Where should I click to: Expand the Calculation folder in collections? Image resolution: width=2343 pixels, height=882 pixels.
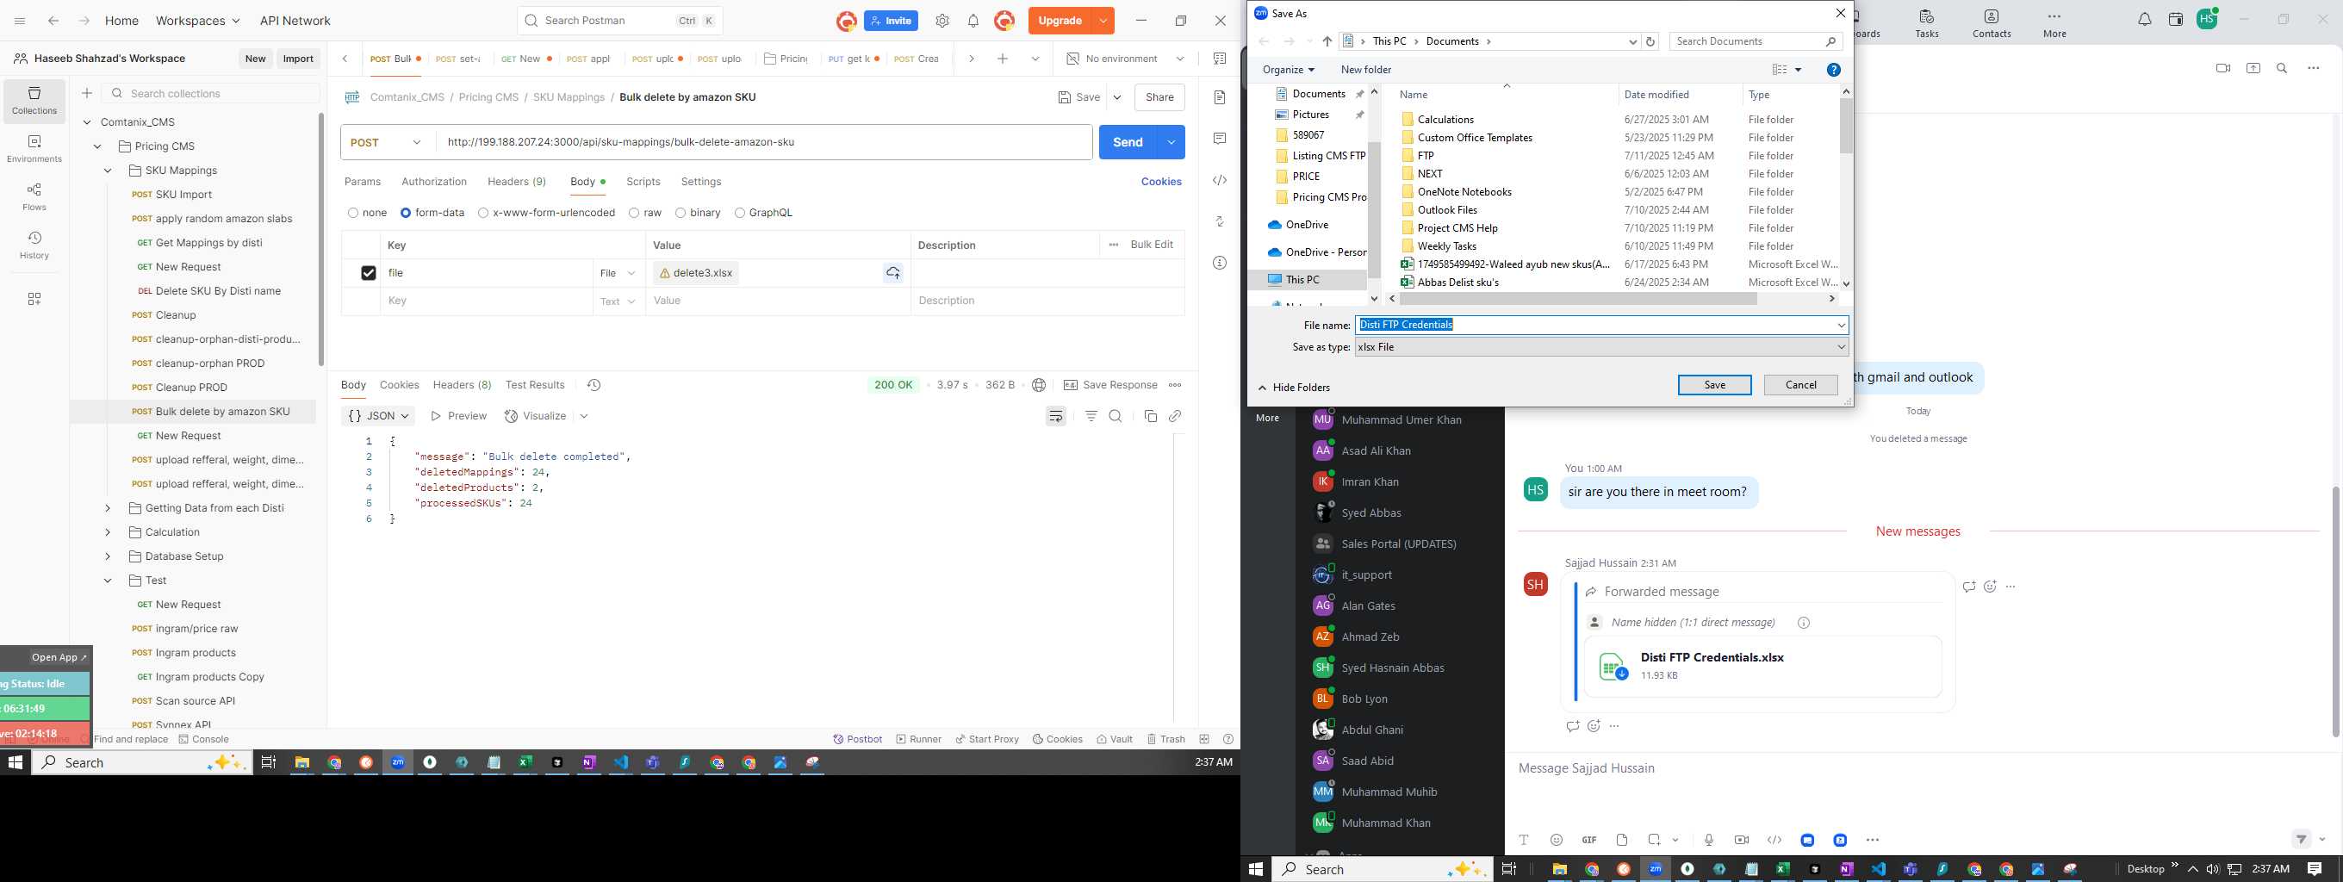coord(108,532)
